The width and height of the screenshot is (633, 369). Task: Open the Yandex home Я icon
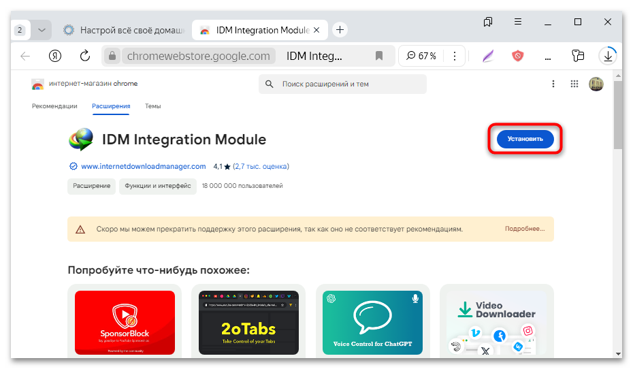click(55, 56)
